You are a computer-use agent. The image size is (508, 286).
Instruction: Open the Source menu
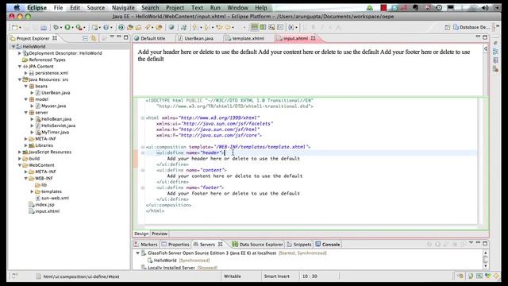(x=95, y=7)
